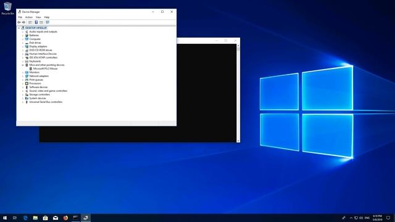Open the File menu in Device Manager

pos(20,17)
